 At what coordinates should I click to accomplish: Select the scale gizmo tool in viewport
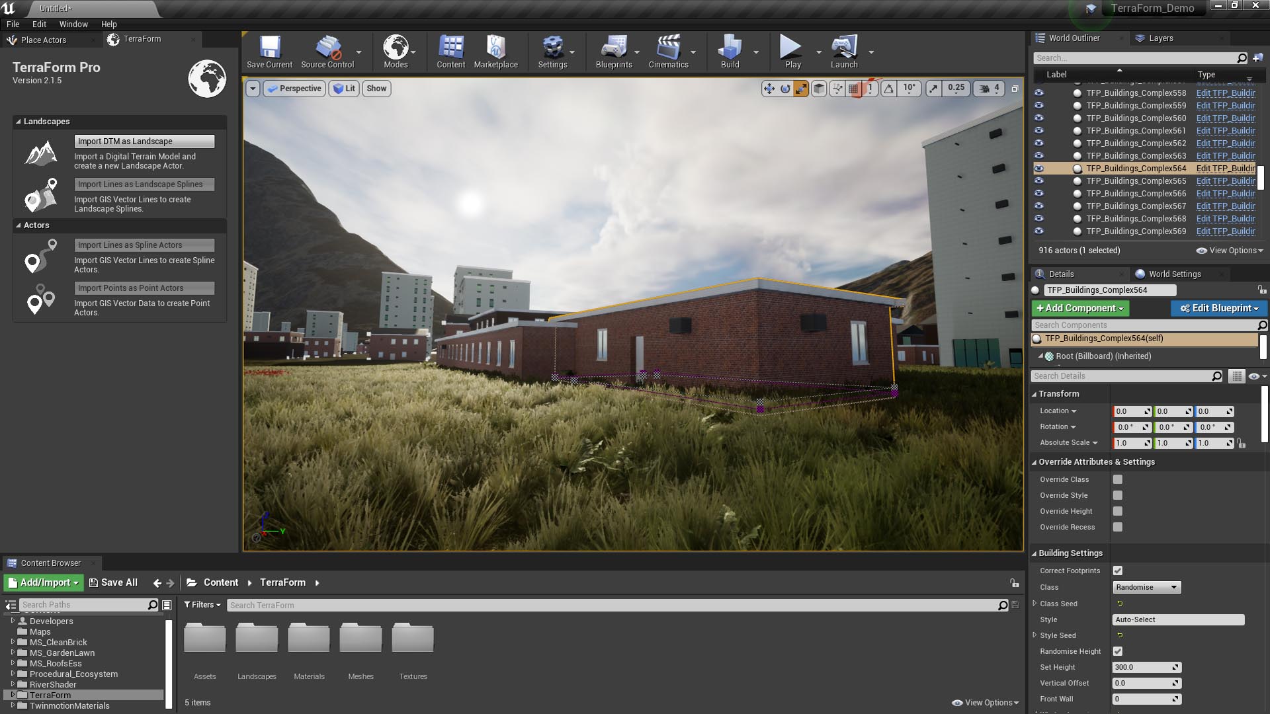tap(801, 89)
